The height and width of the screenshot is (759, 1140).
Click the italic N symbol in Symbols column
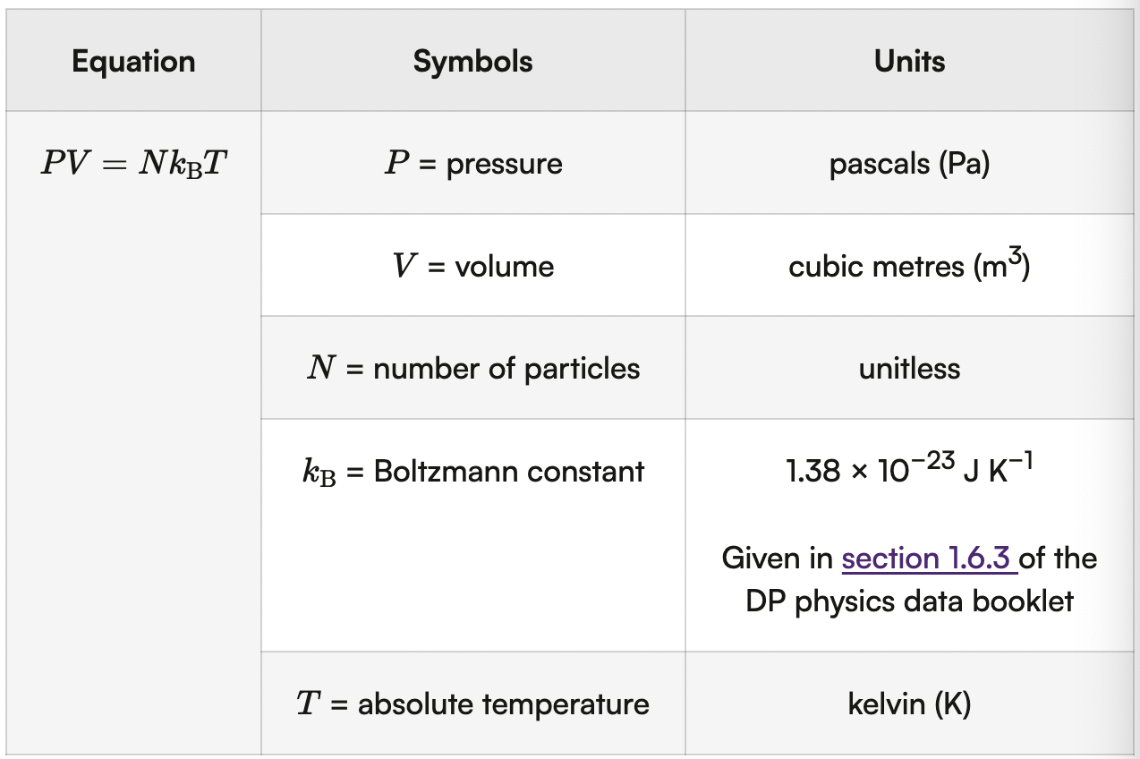pyautogui.click(x=319, y=369)
